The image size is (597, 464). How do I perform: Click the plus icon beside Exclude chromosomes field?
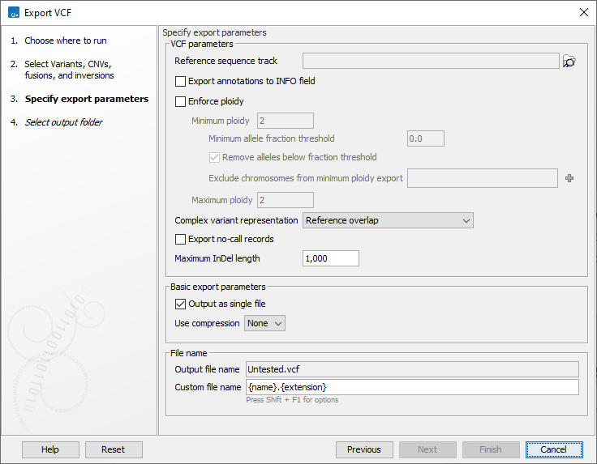coord(569,178)
